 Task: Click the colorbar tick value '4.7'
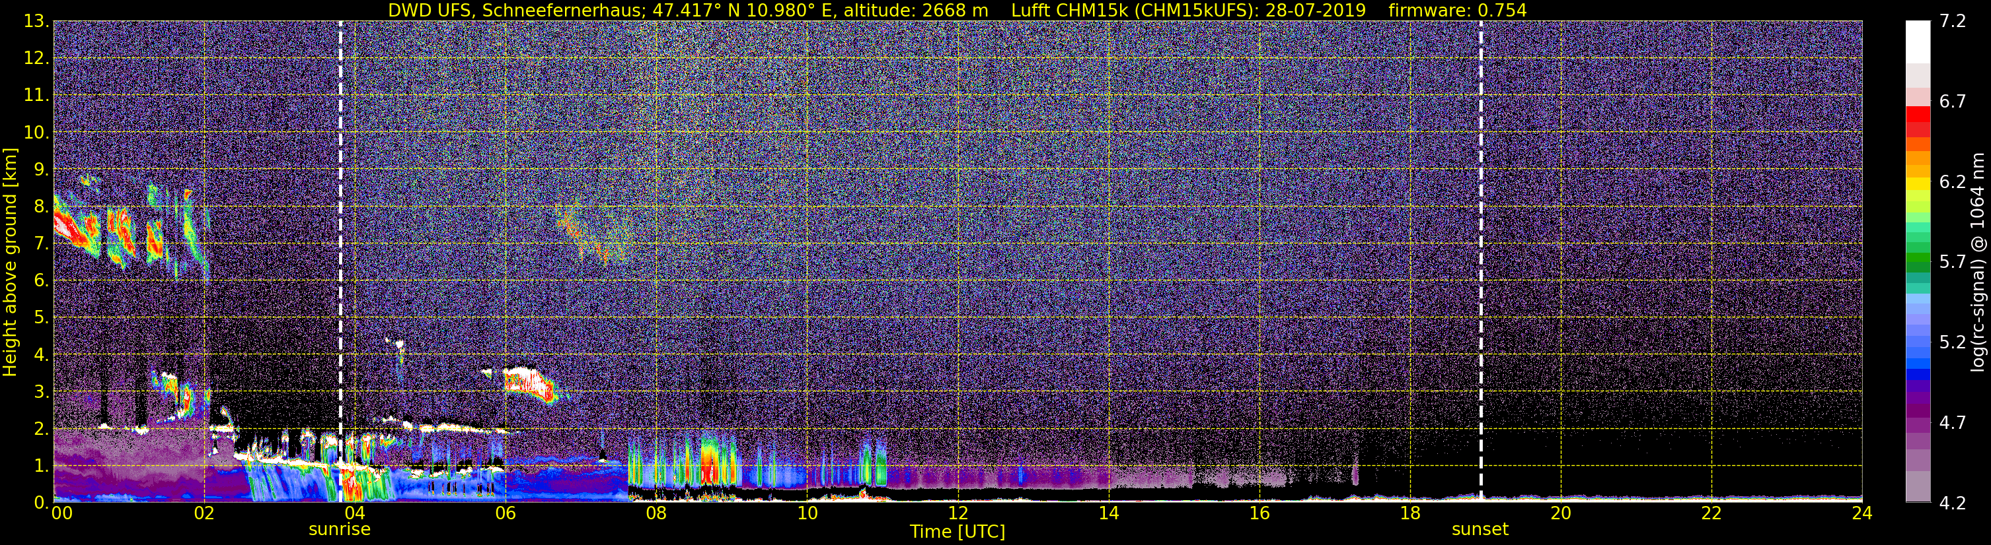point(1953,423)
